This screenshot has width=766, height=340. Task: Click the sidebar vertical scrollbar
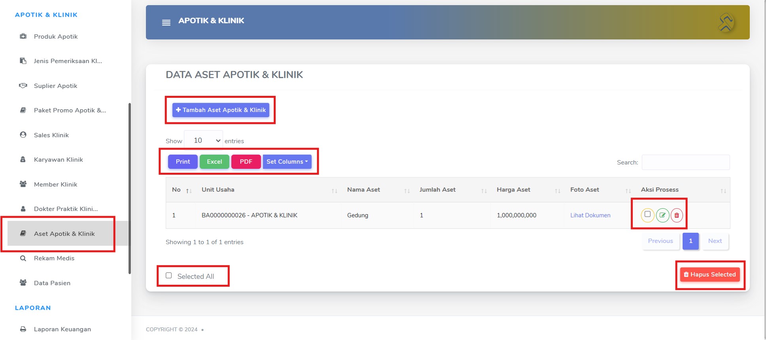[x=130, y=189]
